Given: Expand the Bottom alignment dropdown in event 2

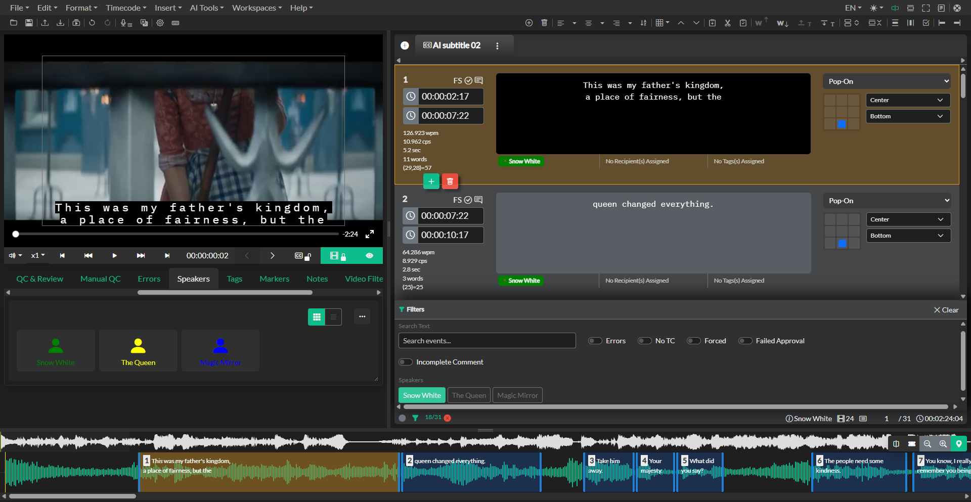Looking at the screenshot, I should [908, 236].
